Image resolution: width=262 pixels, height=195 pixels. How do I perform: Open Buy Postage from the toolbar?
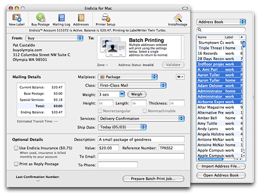coord(40,19)
